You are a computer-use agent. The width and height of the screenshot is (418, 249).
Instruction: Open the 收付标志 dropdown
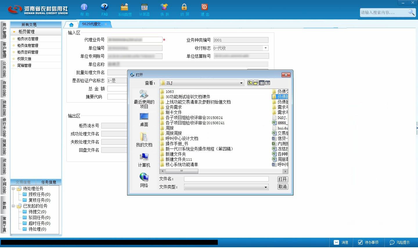tap(265, 48)
